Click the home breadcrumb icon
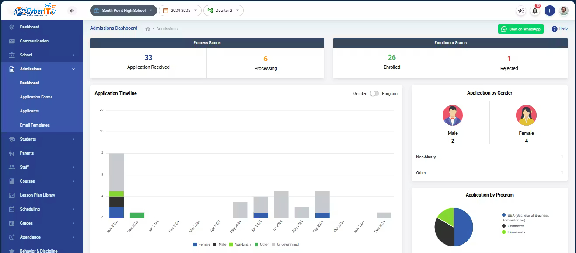The width and height of the screenshot is (576, 253). pos(148,29)
